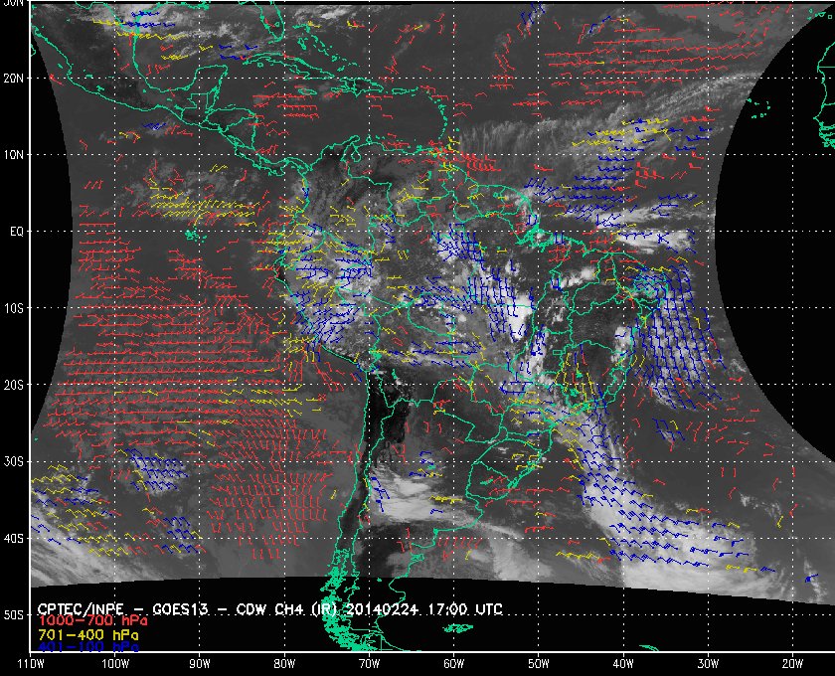Click the 110W longitude label
Image resolution: width=835 pixels, height=676 pixels.
pos(31,664)
